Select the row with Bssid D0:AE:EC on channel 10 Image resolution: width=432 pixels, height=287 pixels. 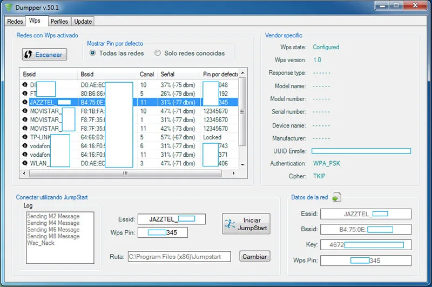[129, 85]
